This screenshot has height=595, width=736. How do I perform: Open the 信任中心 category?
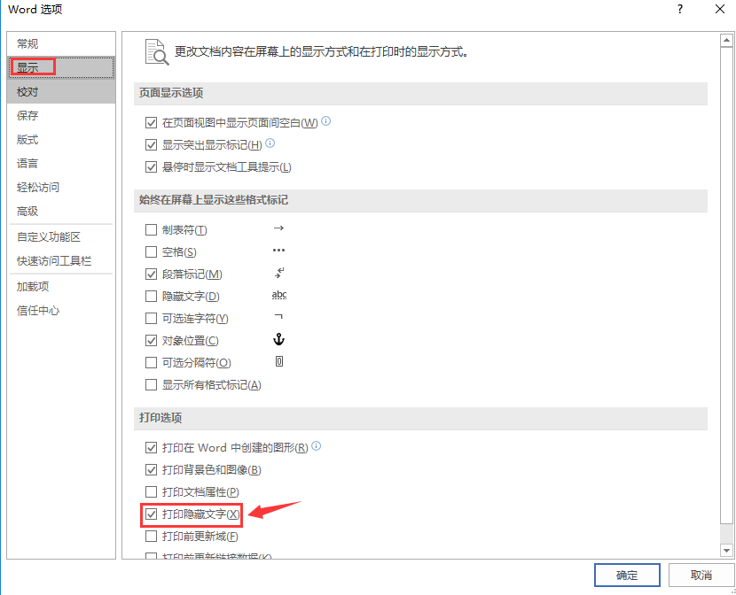pos(61,311)
